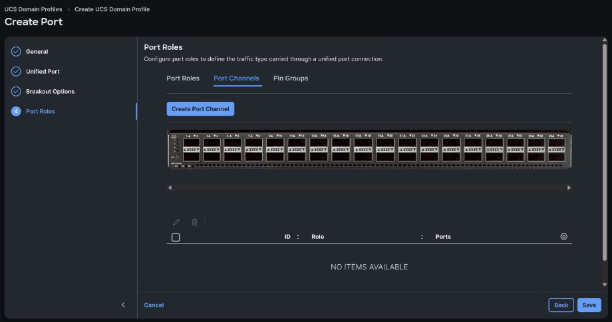
Task: Click the page scrollbar down arrow
Action: pos(605,285)
